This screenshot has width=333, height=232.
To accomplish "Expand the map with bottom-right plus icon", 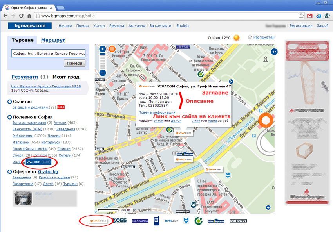I will (267, 207).
